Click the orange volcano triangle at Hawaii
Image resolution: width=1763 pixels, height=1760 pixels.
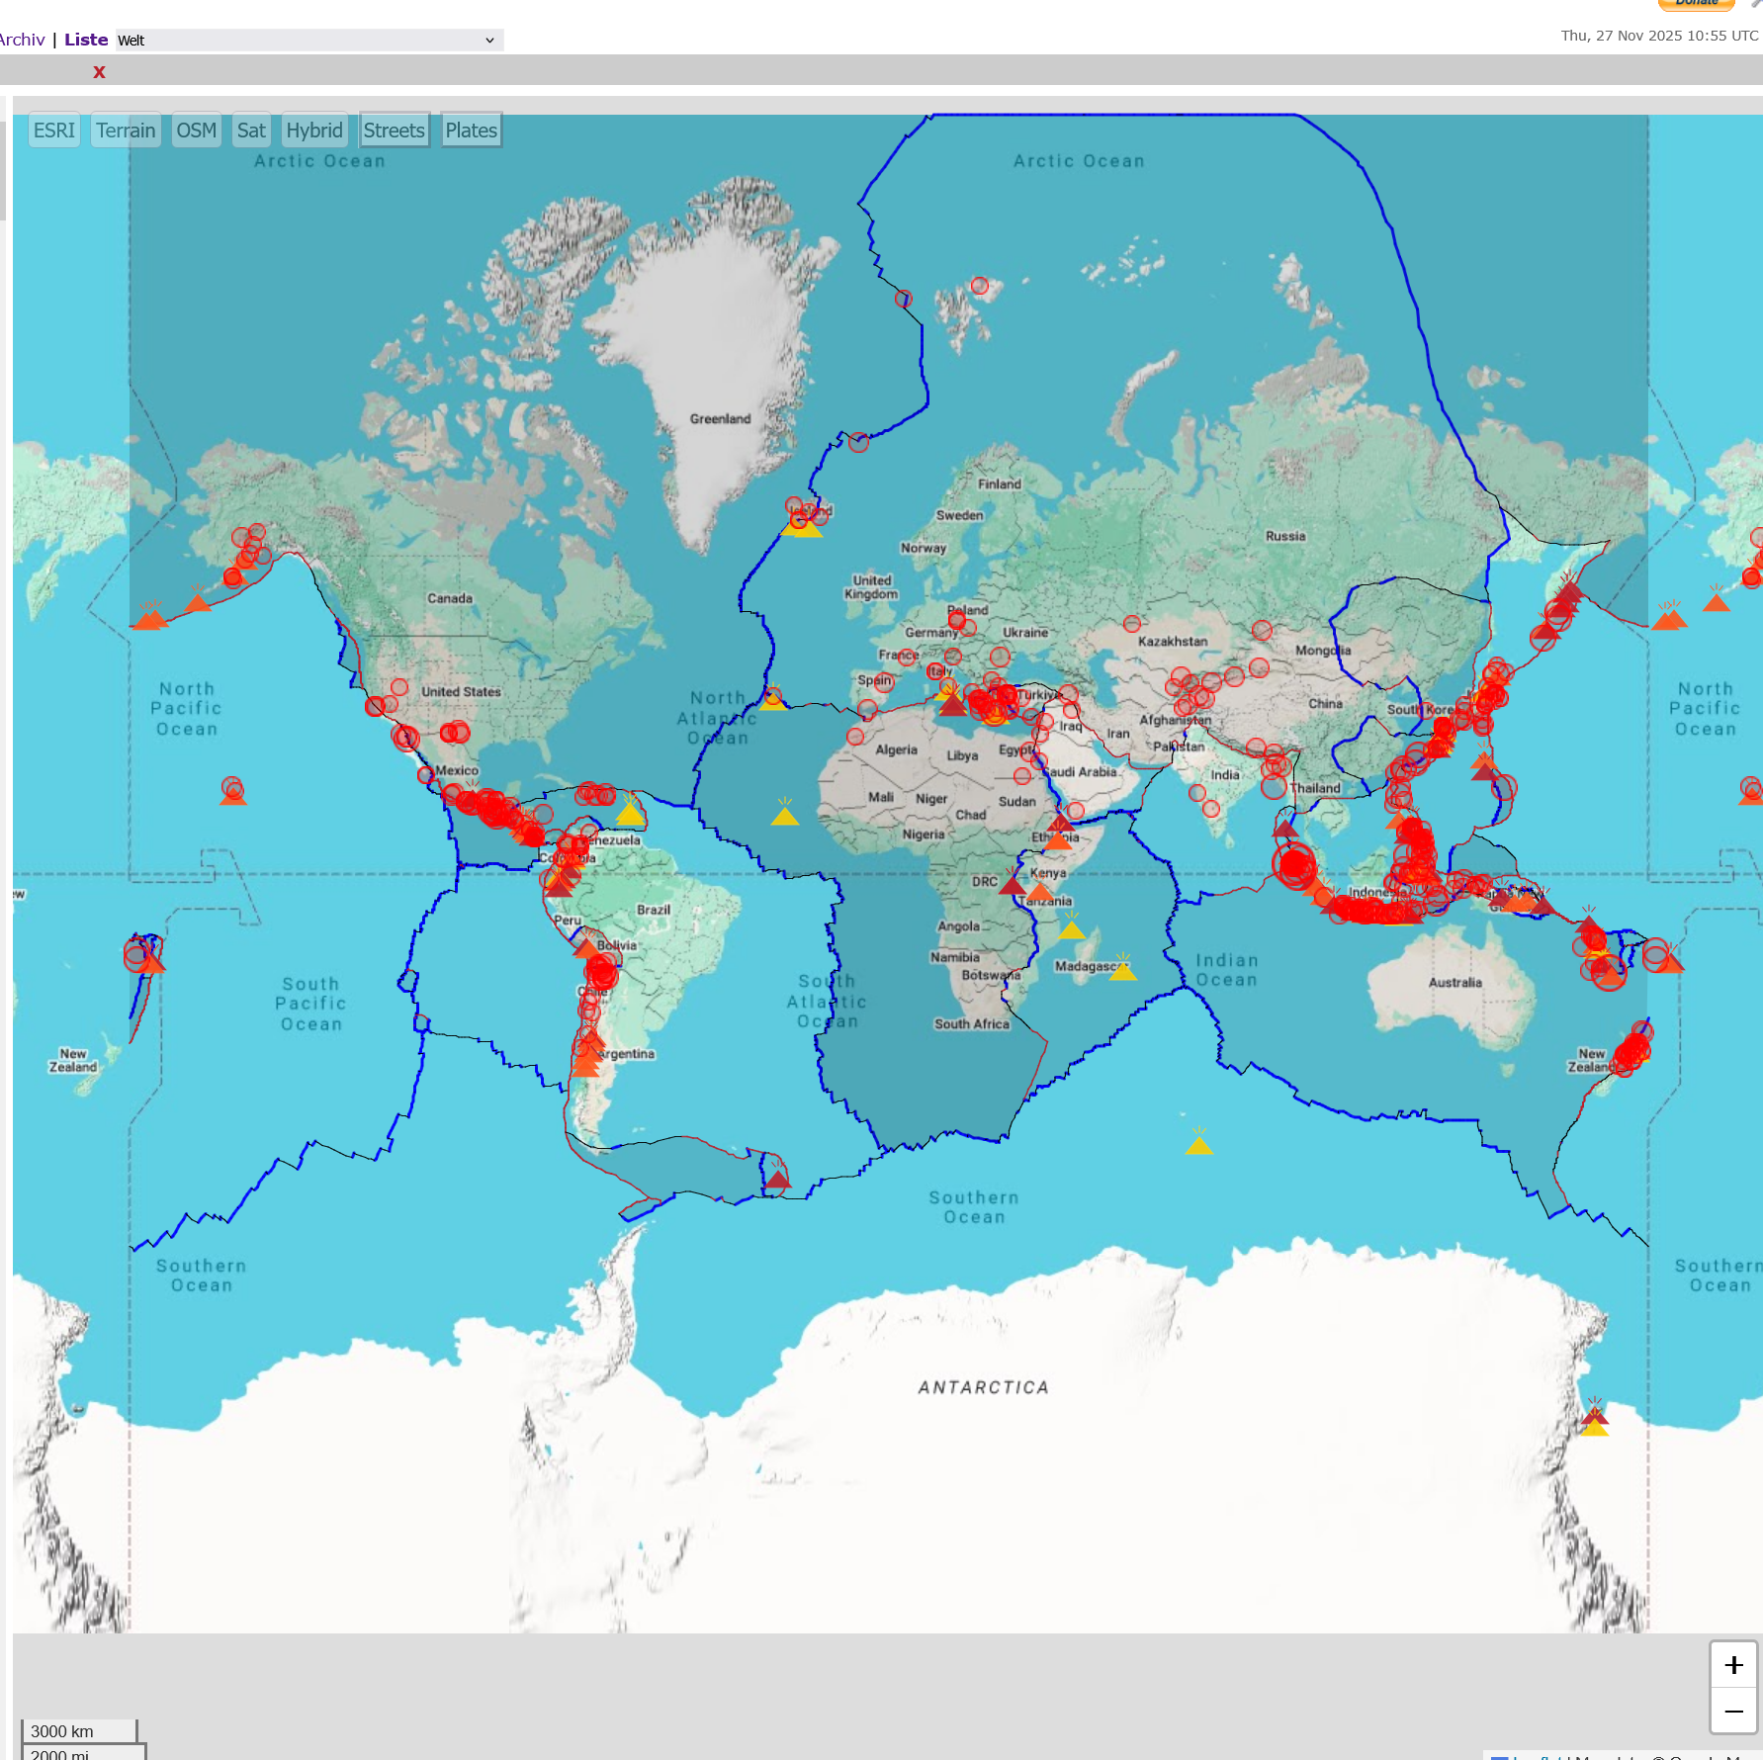[233, 795]
